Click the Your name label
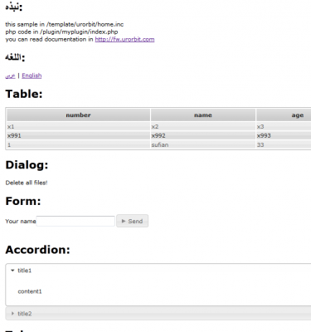The image size is (311, 332). click(21, 222)
